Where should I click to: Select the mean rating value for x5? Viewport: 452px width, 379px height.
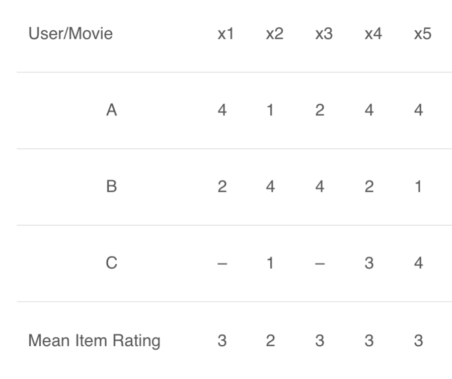click(419, 341)
